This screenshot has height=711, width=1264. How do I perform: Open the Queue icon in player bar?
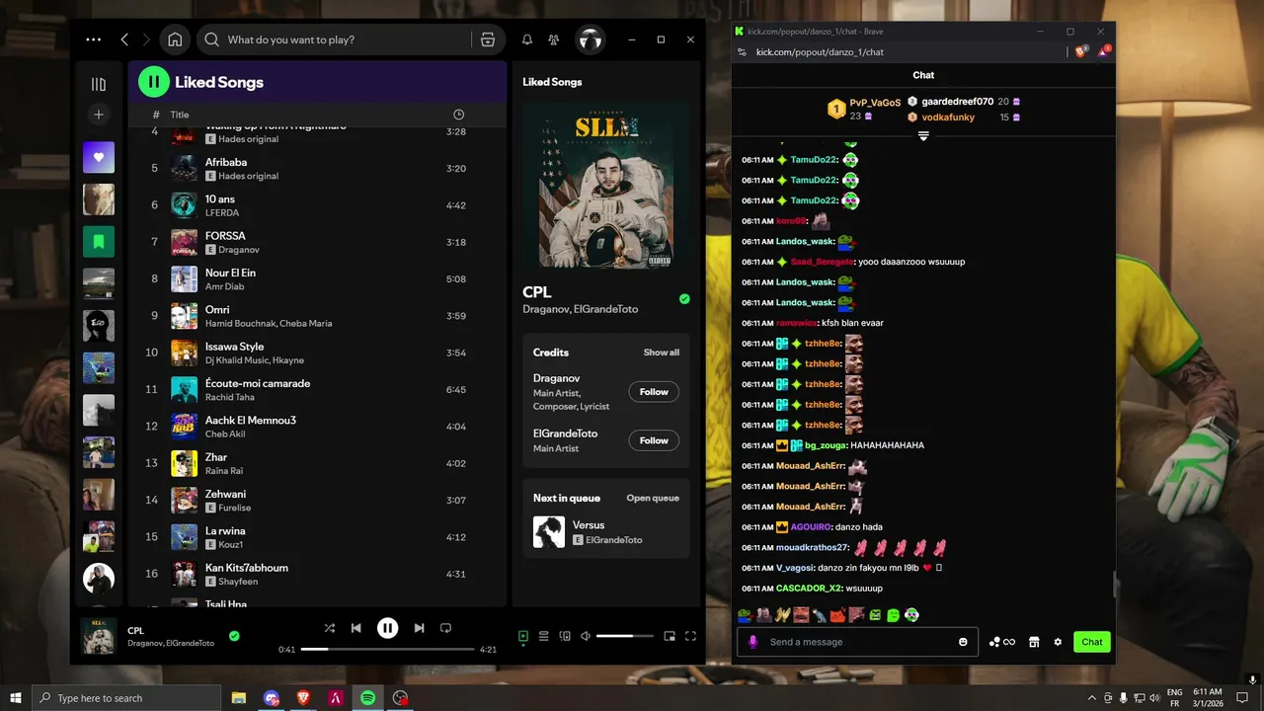(x=543, y=636)
